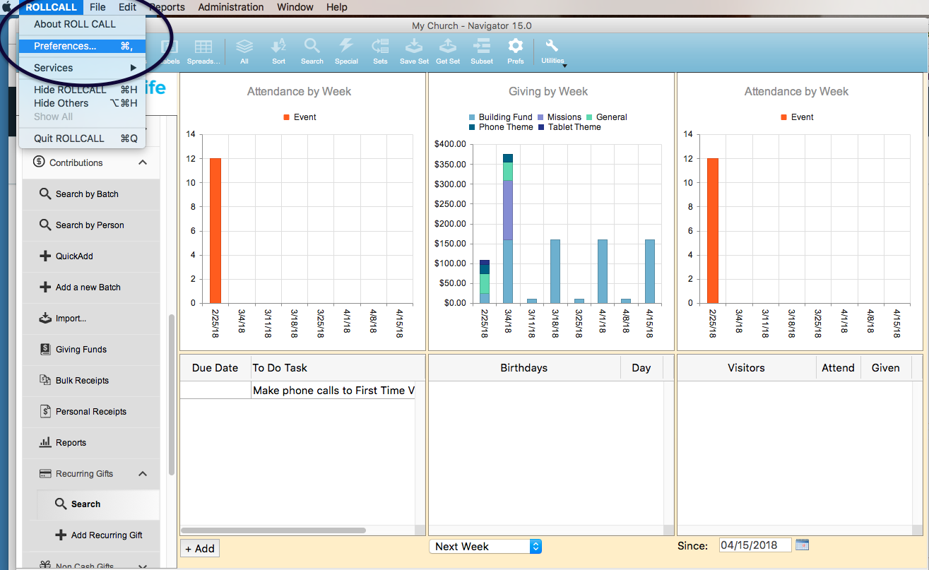929x570 pixels.
Task: Click the Building Fund legend swatch
Action: [472, 117]
